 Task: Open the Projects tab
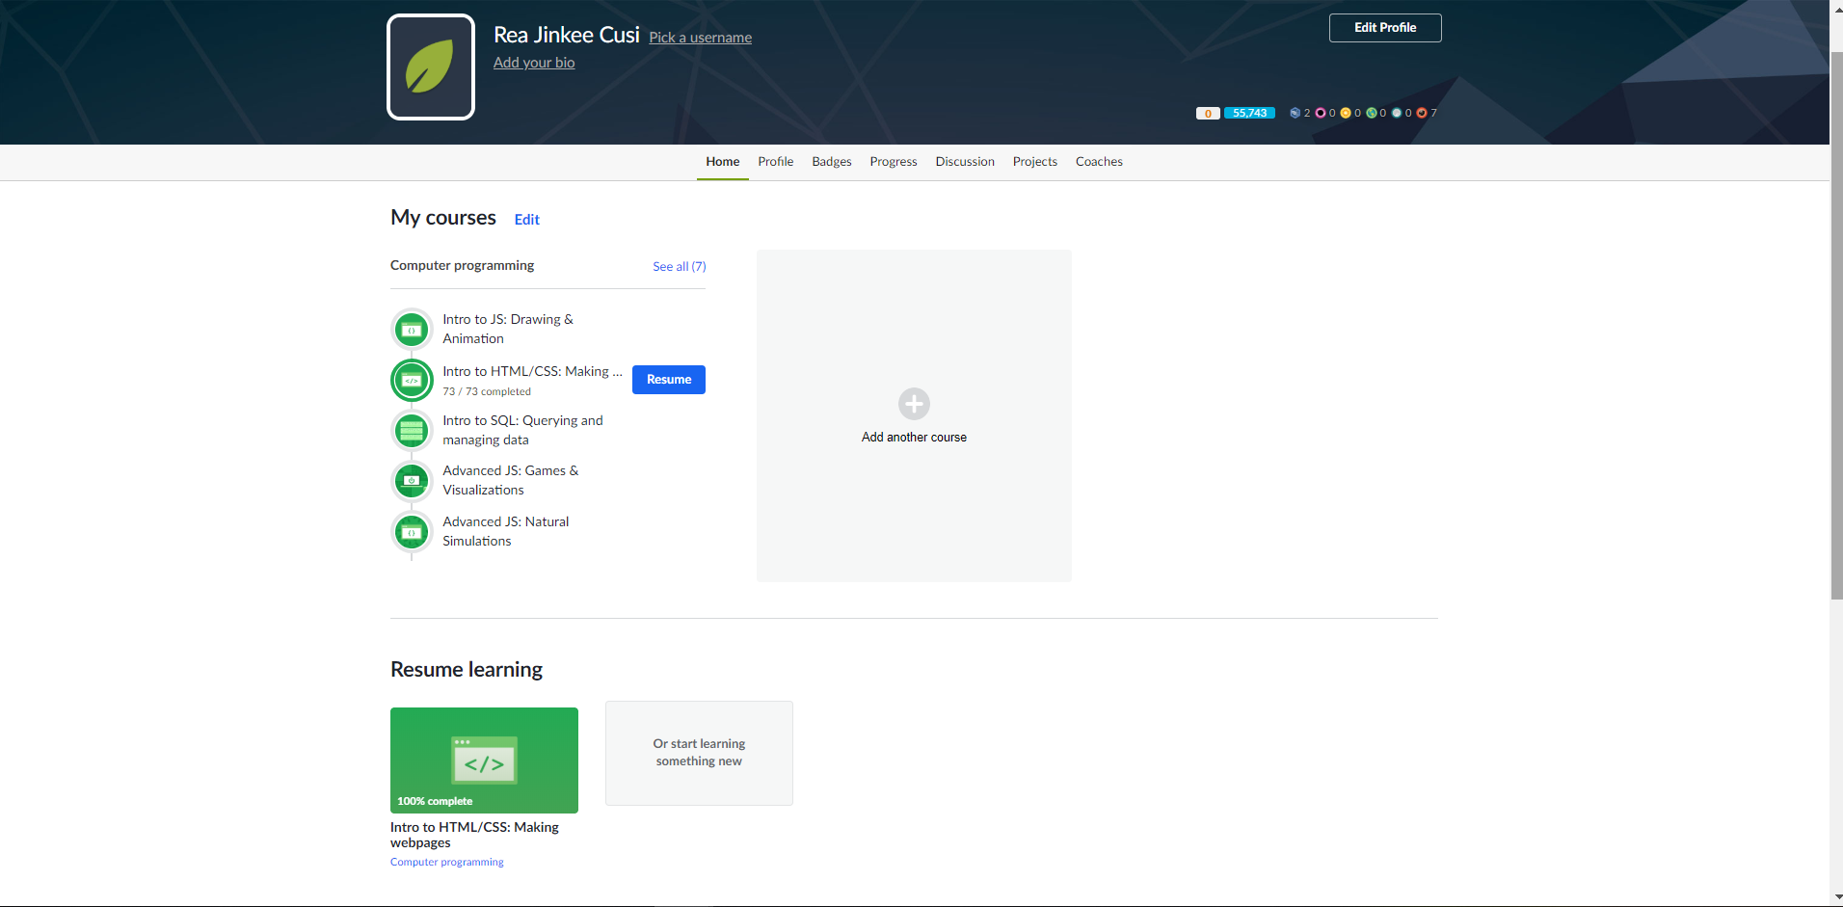point(1035,162)
